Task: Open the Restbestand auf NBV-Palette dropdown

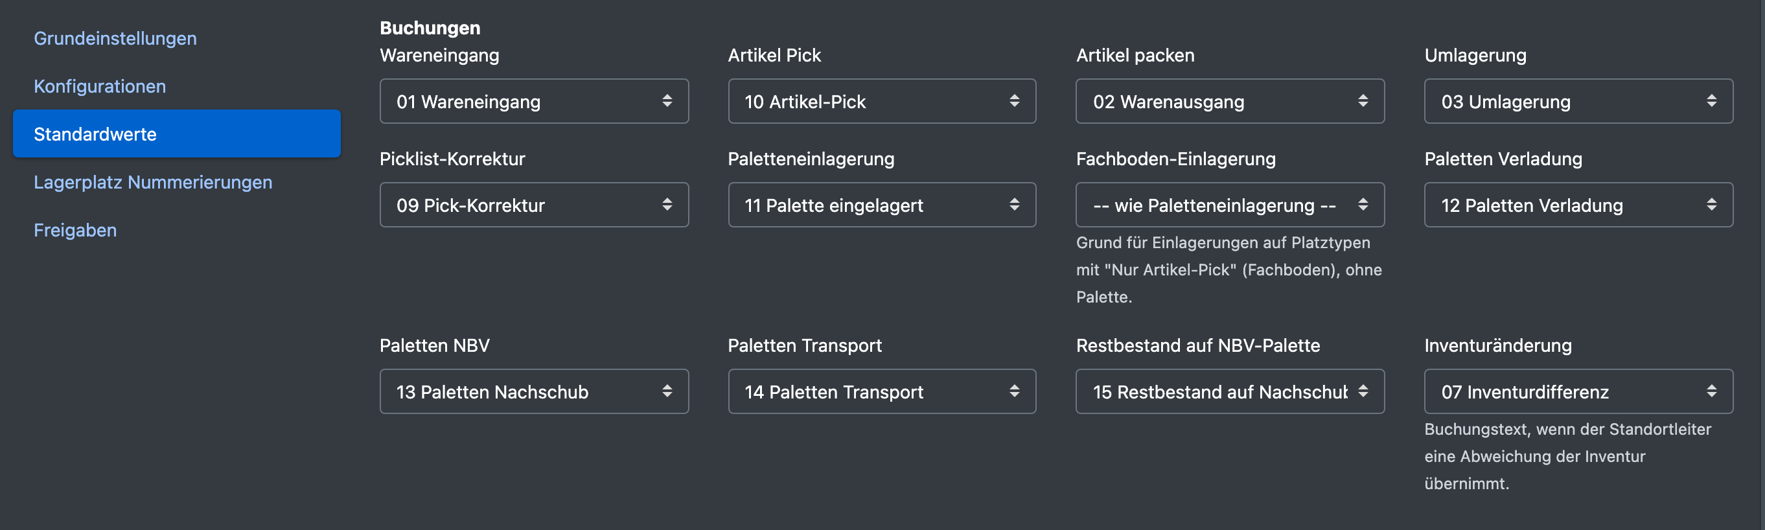Action: [1230, 392]
